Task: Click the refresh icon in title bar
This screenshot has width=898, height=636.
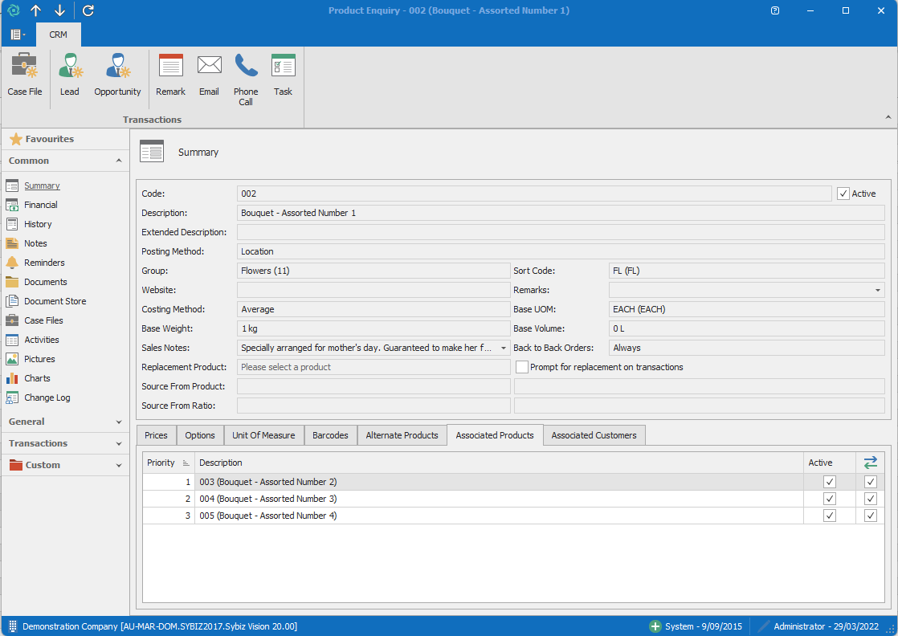Action: (x=88, y=10)
